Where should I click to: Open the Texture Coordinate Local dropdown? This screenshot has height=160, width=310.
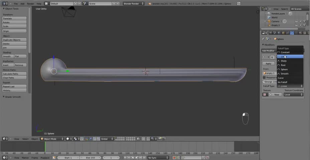[293, 95]
